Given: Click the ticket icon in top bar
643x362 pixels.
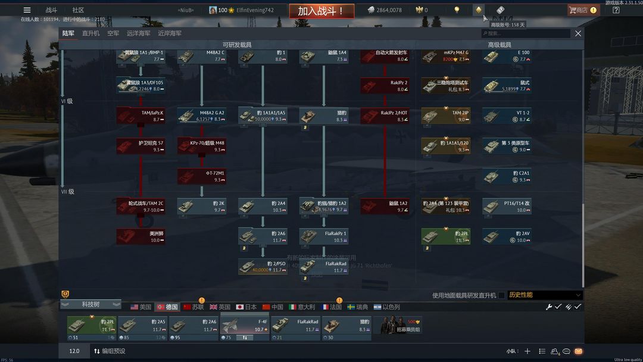Looking at the screenshot, I should click(x=500, y=10).
